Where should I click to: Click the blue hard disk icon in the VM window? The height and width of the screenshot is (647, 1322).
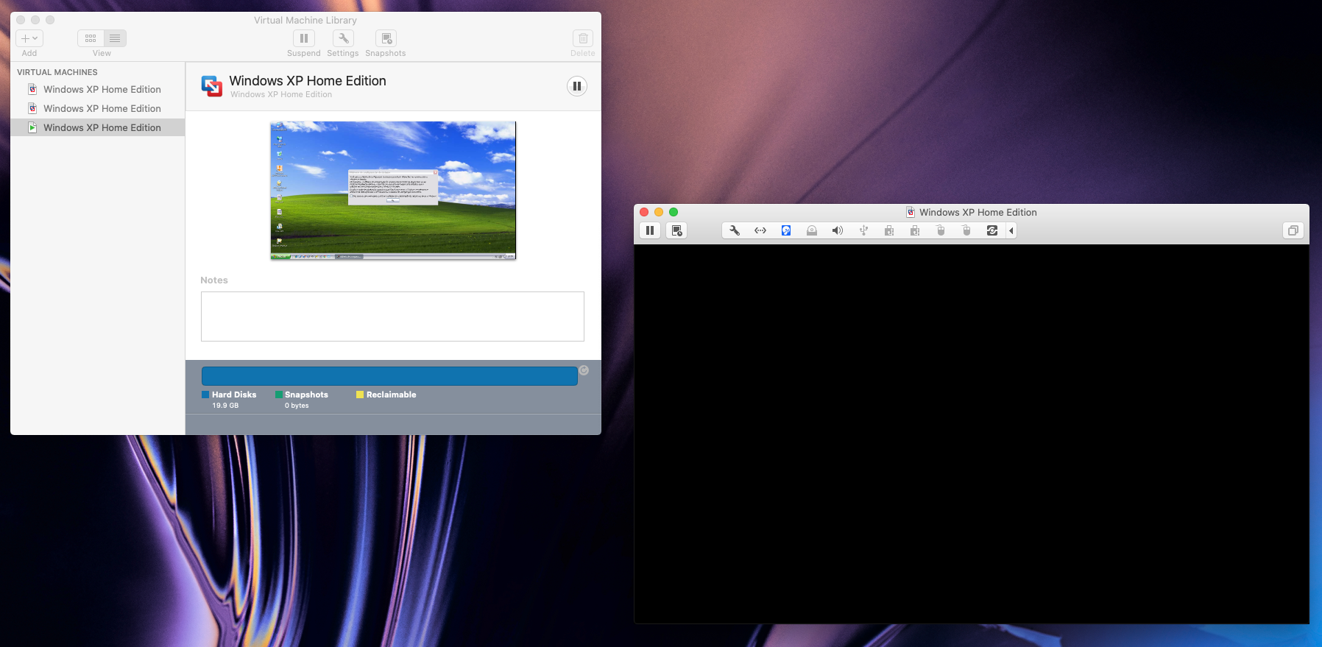click(786, 230)
